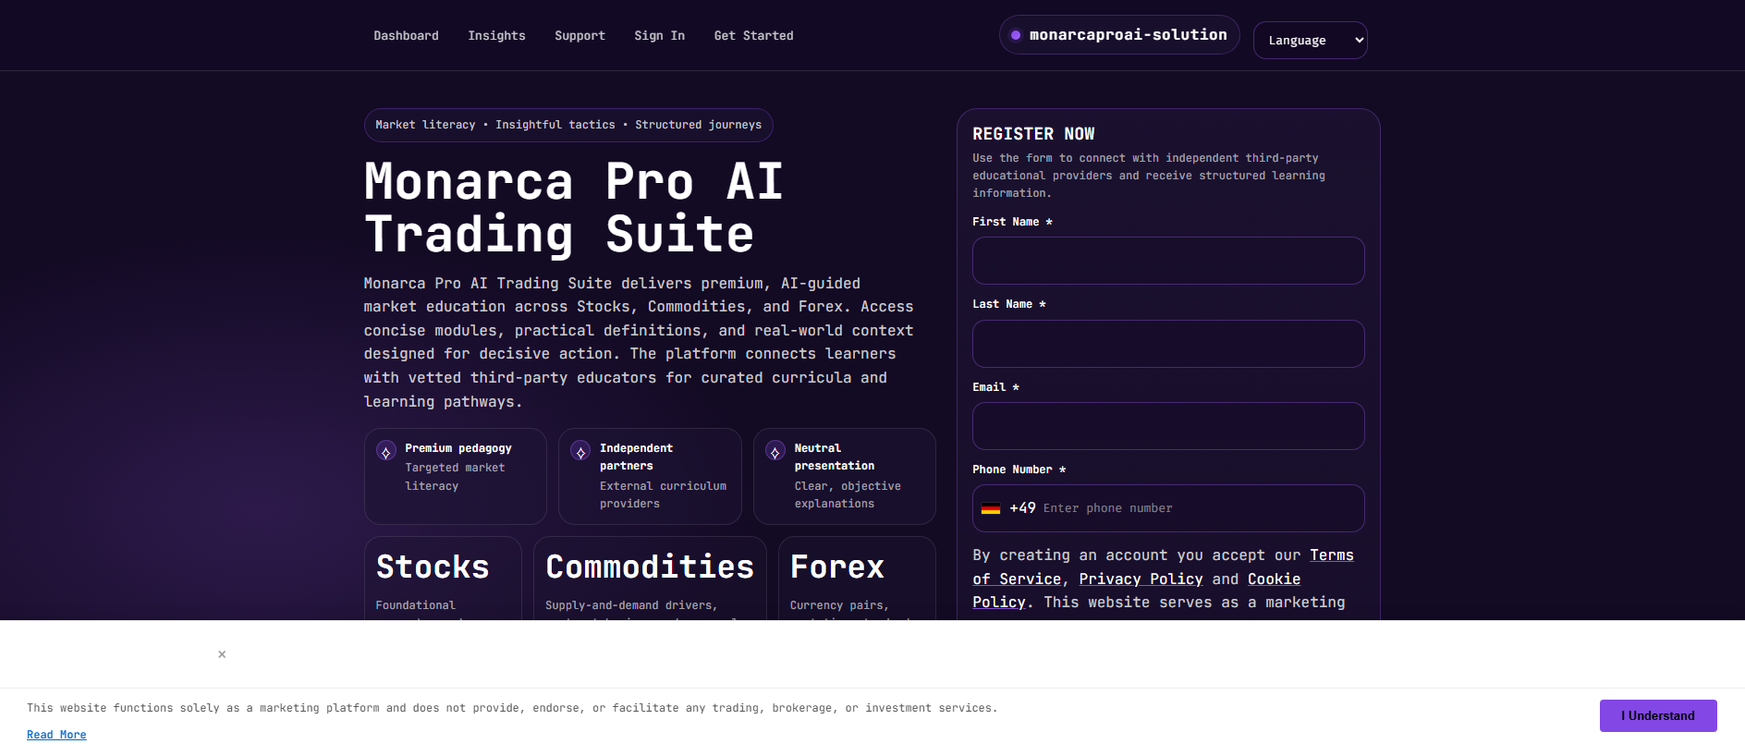Image resolution: width=1745 pixels, height=756 pixels.
Task: Choose Get Started in the top nav
Action: 753,36
